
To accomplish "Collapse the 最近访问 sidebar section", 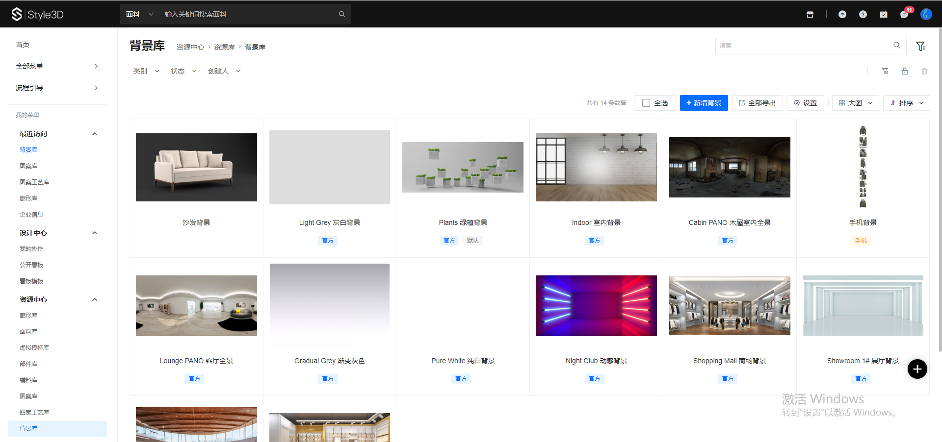I will click(x=95, y=134).
